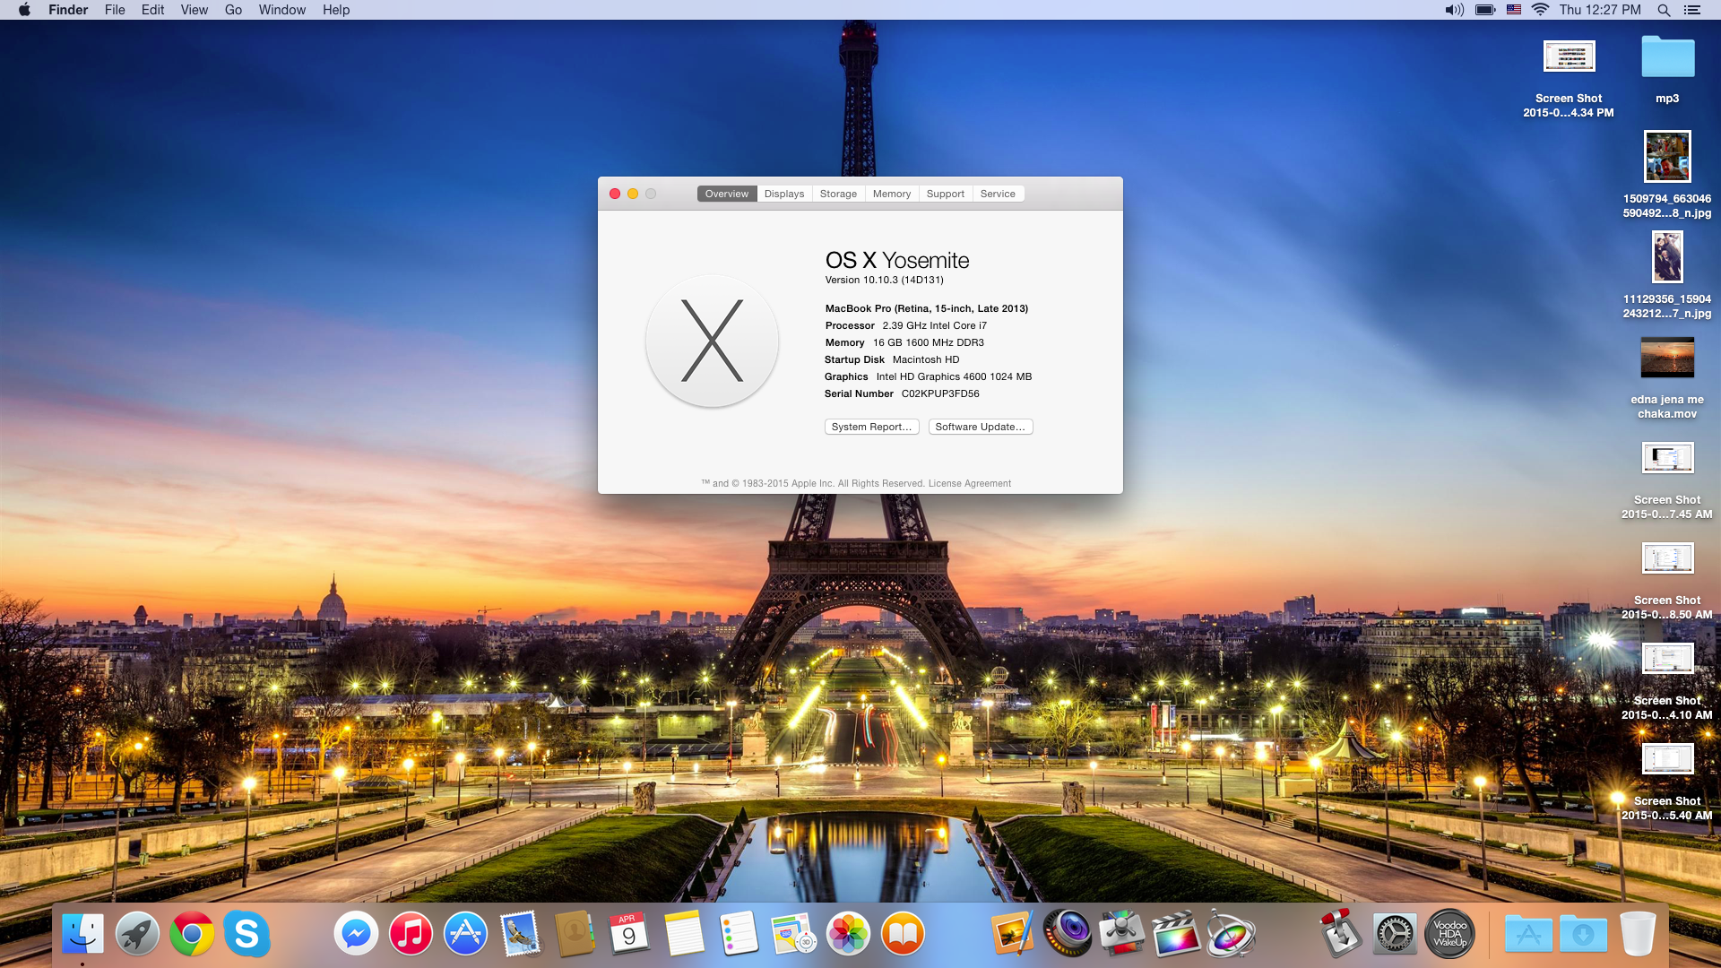Screen dimensions: 1721x968
Task: Open the Edit menu
Action: 152,10
